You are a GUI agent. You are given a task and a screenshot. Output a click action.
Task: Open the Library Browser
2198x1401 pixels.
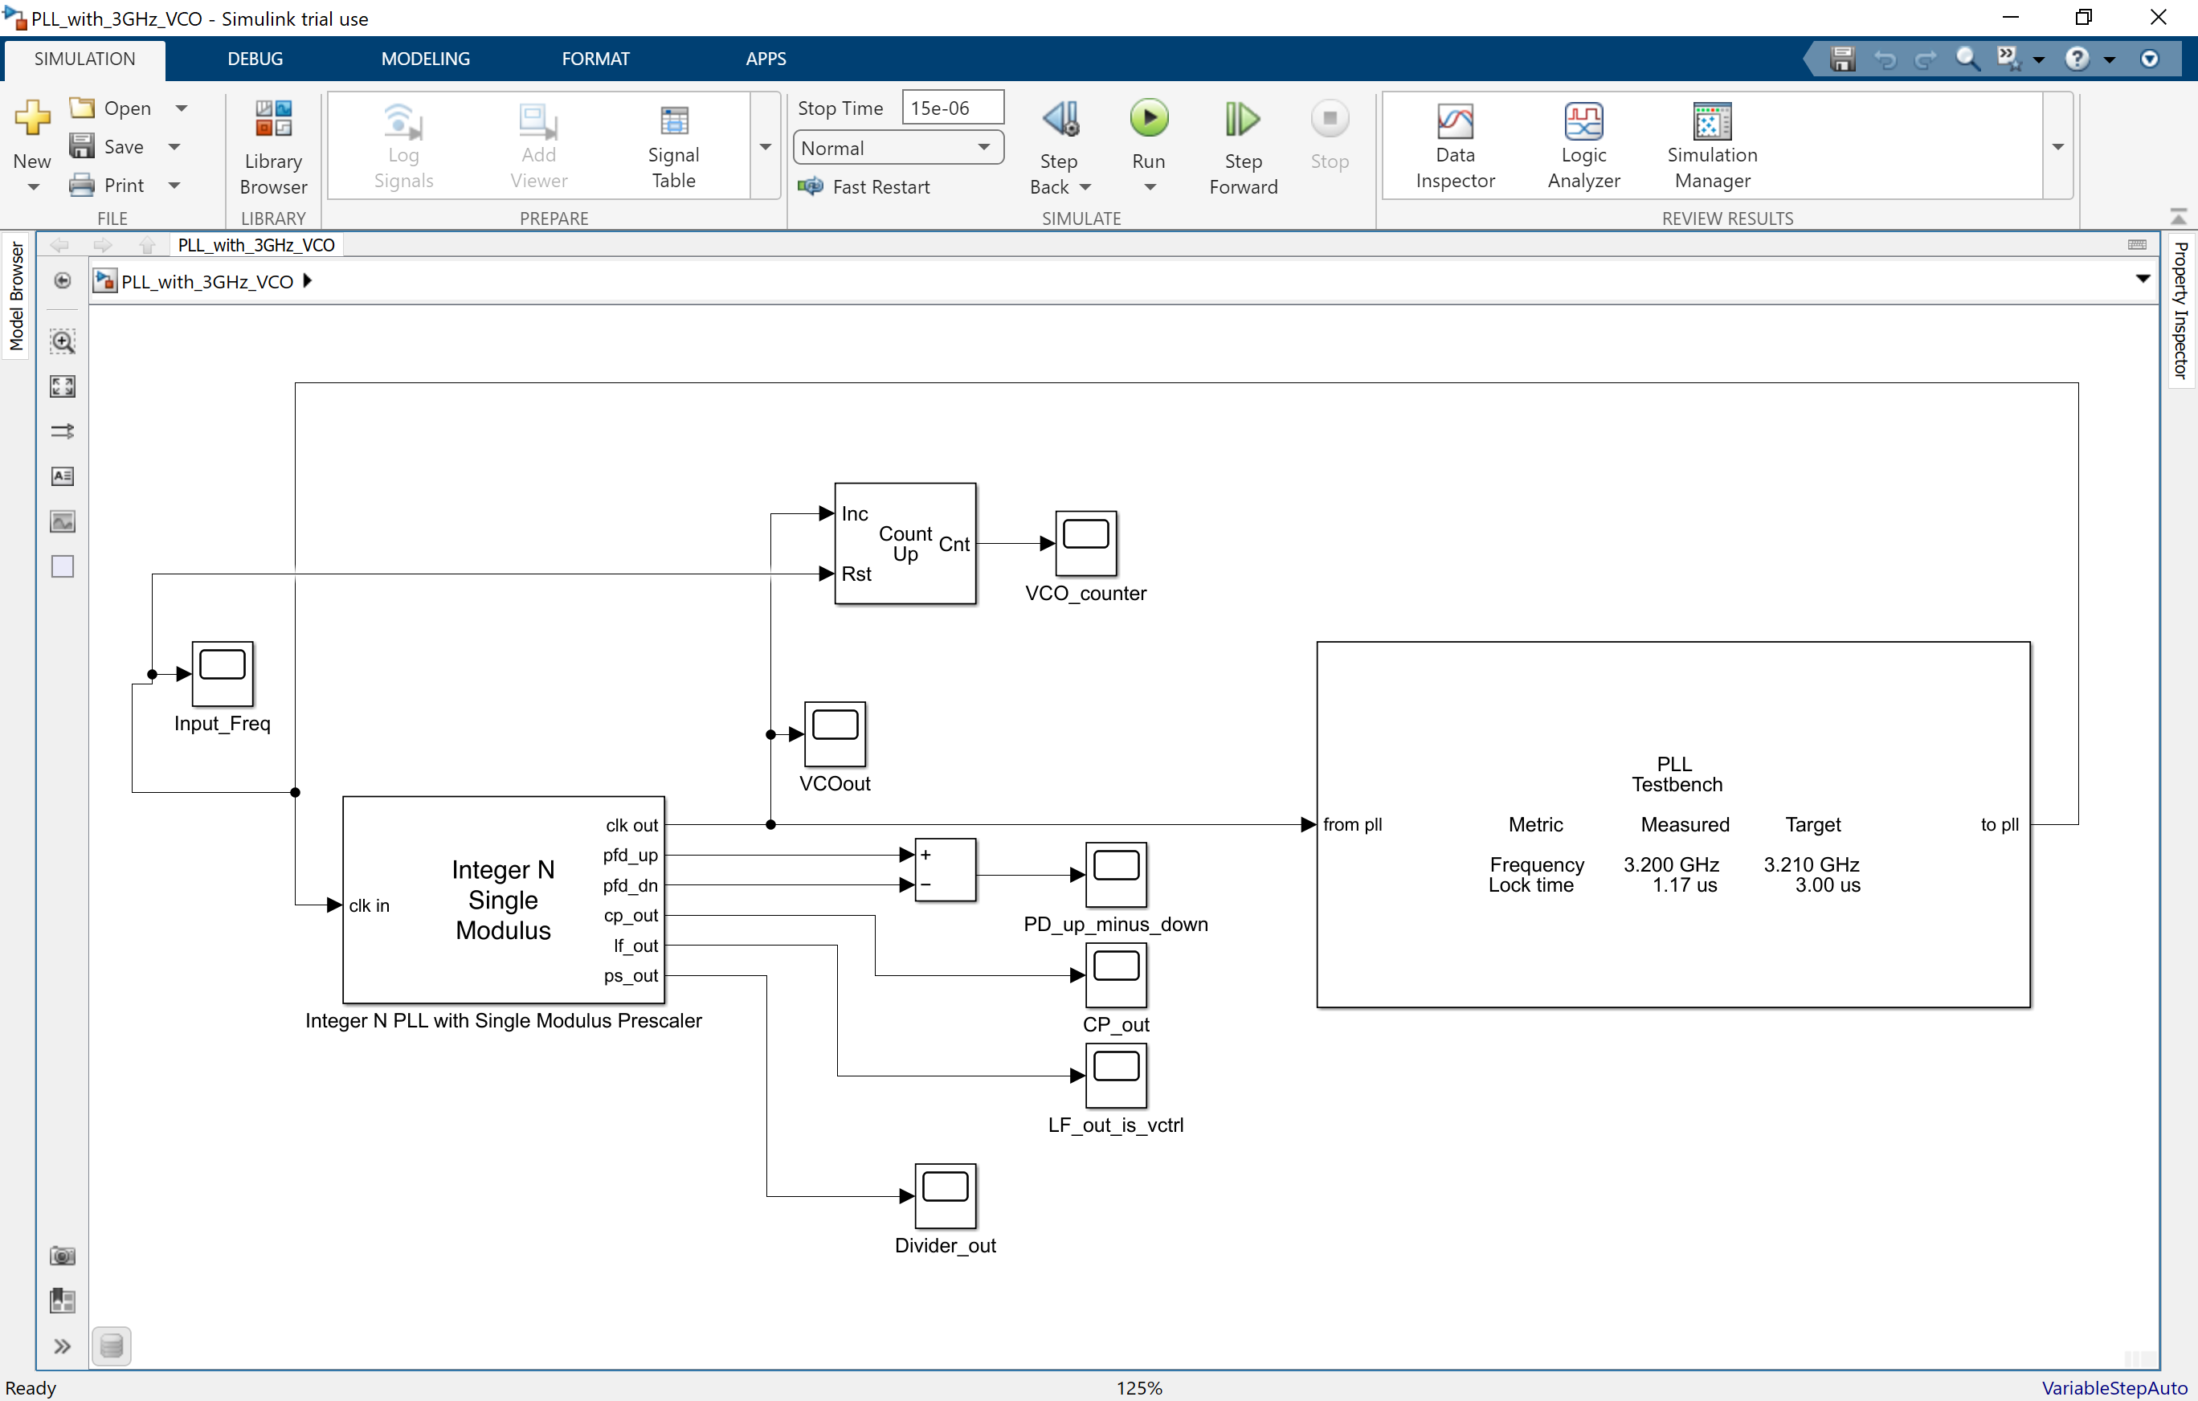(x=273, y=146)
